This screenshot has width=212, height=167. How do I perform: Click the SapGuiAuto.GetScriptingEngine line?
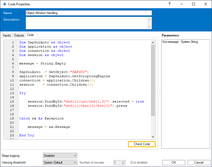[64, 76]
